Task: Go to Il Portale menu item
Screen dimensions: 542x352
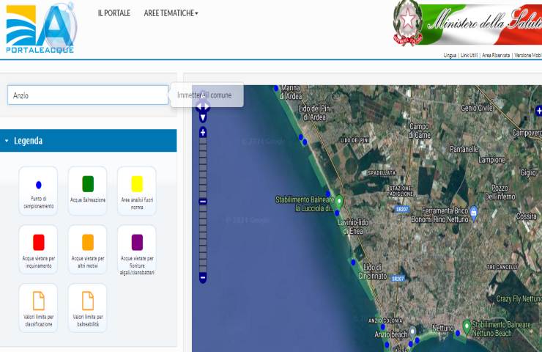Action: coord(114,13)
